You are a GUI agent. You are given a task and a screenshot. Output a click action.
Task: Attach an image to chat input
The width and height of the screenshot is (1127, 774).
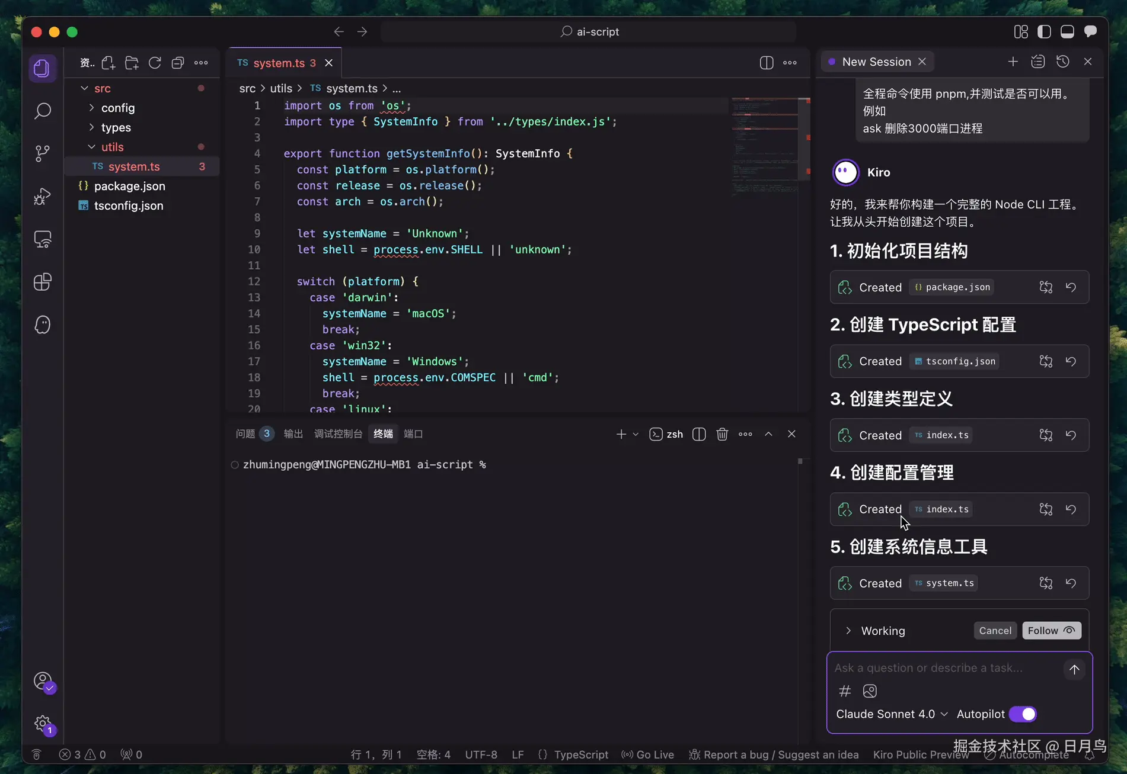click(x=870, y=691)
